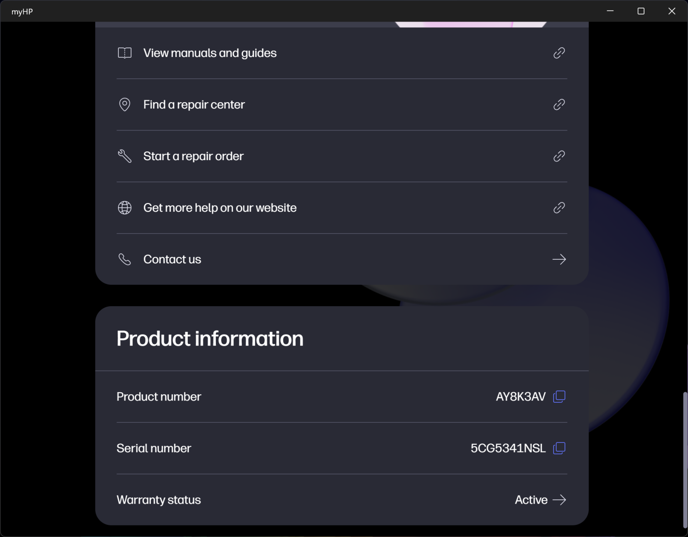Click link icon for View manuals and guides

click(x=559, y=53)
